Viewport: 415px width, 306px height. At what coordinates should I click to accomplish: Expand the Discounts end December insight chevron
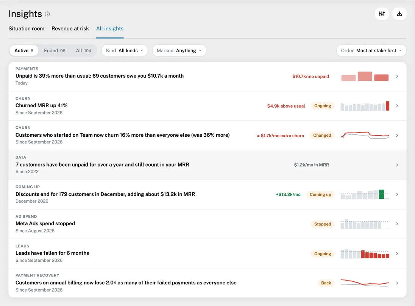point(397,194)
